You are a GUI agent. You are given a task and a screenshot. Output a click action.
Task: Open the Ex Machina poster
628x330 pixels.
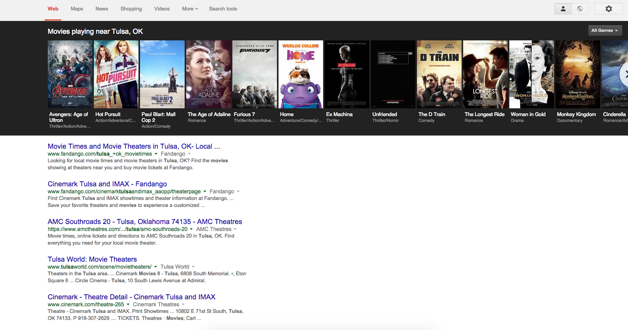347,74
